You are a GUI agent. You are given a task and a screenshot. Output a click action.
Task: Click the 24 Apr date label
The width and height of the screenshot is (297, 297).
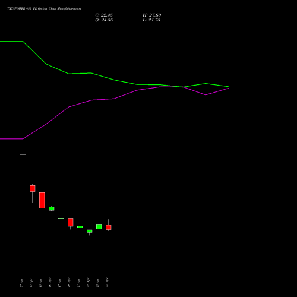(107, 283)
